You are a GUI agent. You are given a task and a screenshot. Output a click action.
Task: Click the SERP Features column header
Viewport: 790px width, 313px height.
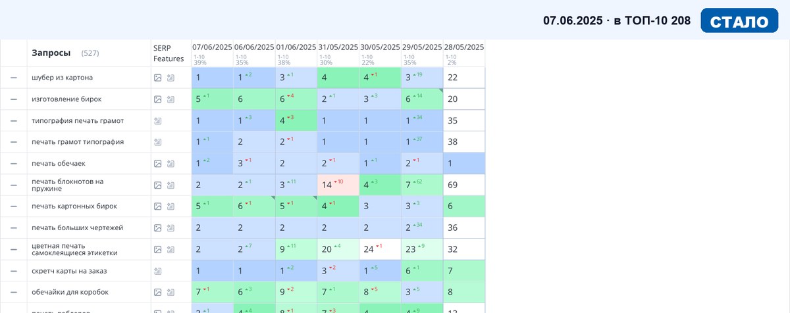(169, 53)
